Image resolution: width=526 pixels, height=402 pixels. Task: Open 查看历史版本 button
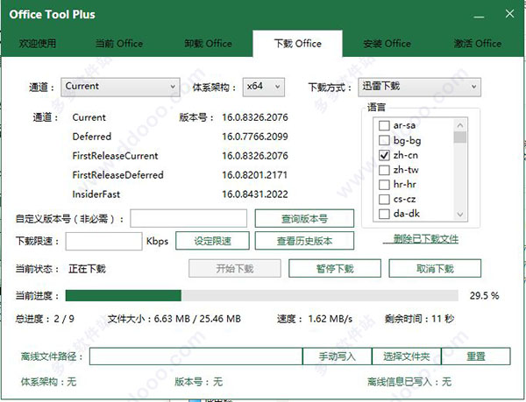(304, 241)
